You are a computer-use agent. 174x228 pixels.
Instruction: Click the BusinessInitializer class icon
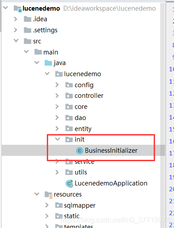pos(79,151)
